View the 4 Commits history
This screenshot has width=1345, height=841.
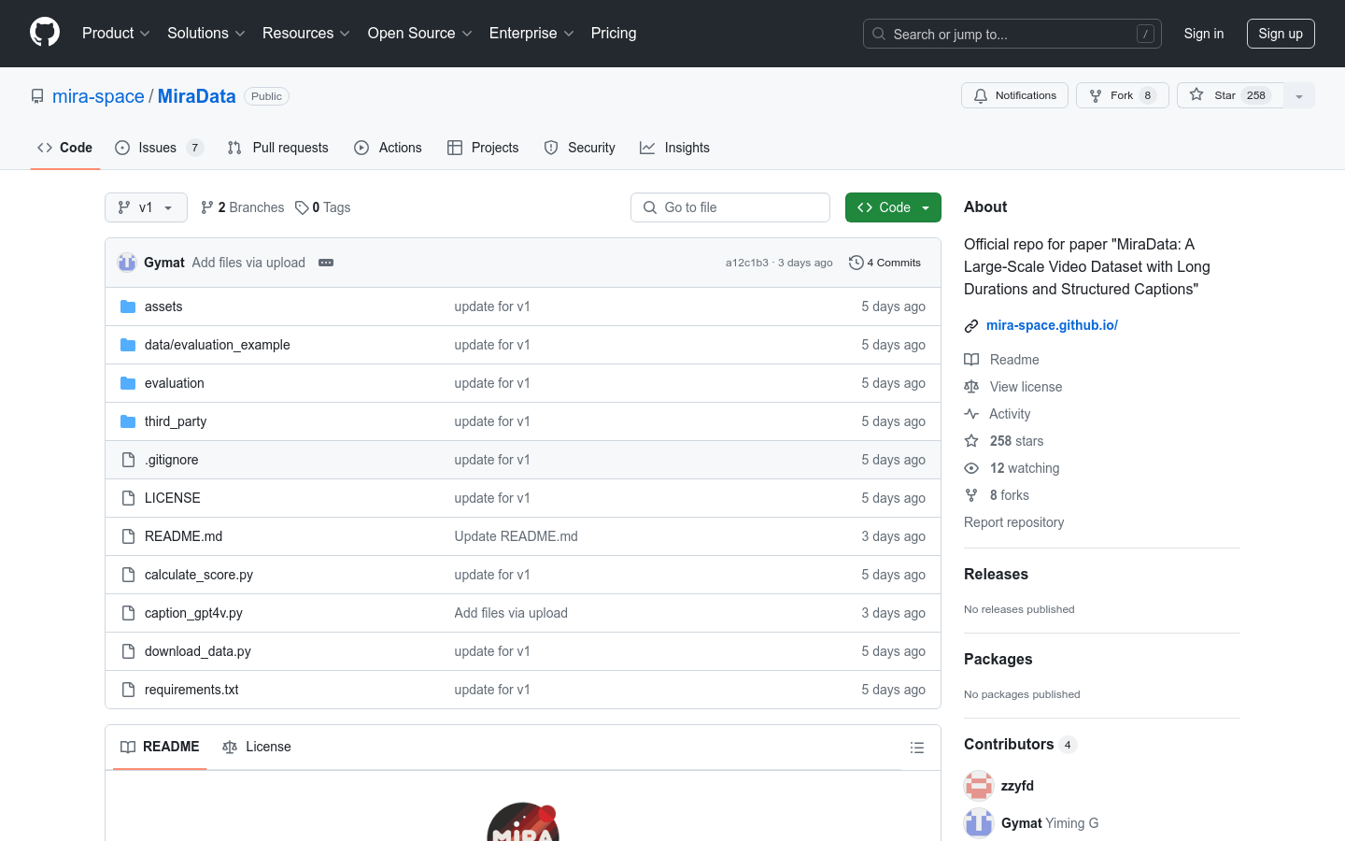[885, 263]
